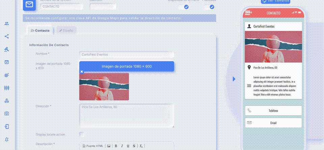The width and height of the screenshot is (324, 150).
Task: Tap the Teléfono button in phone preview
Action: pyautogui.click(x=273, y=111)
